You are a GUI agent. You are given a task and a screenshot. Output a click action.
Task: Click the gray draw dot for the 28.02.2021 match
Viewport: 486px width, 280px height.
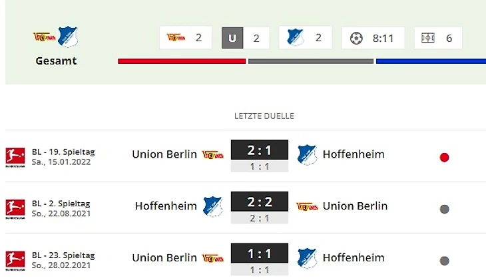pos(444,261)
